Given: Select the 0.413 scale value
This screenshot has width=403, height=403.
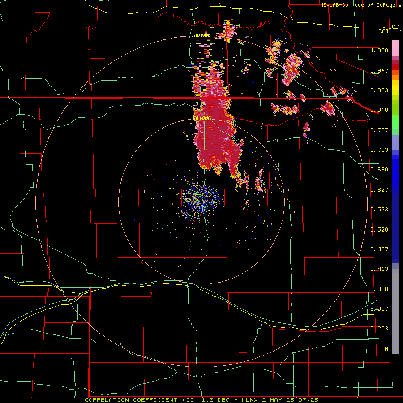Looking at the screenshot, I should point(379,269).
